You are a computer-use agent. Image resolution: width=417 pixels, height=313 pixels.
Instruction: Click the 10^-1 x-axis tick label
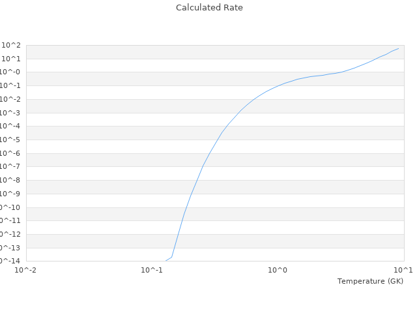pos(152,270)
